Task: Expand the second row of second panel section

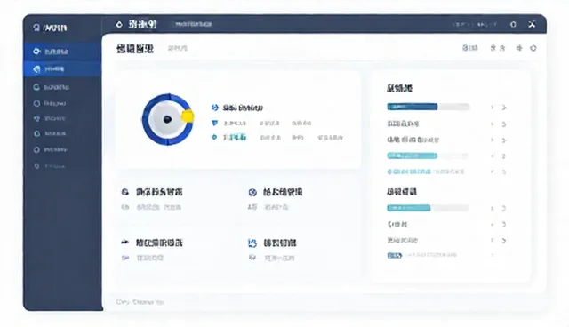Action: [x=504, y=225]
